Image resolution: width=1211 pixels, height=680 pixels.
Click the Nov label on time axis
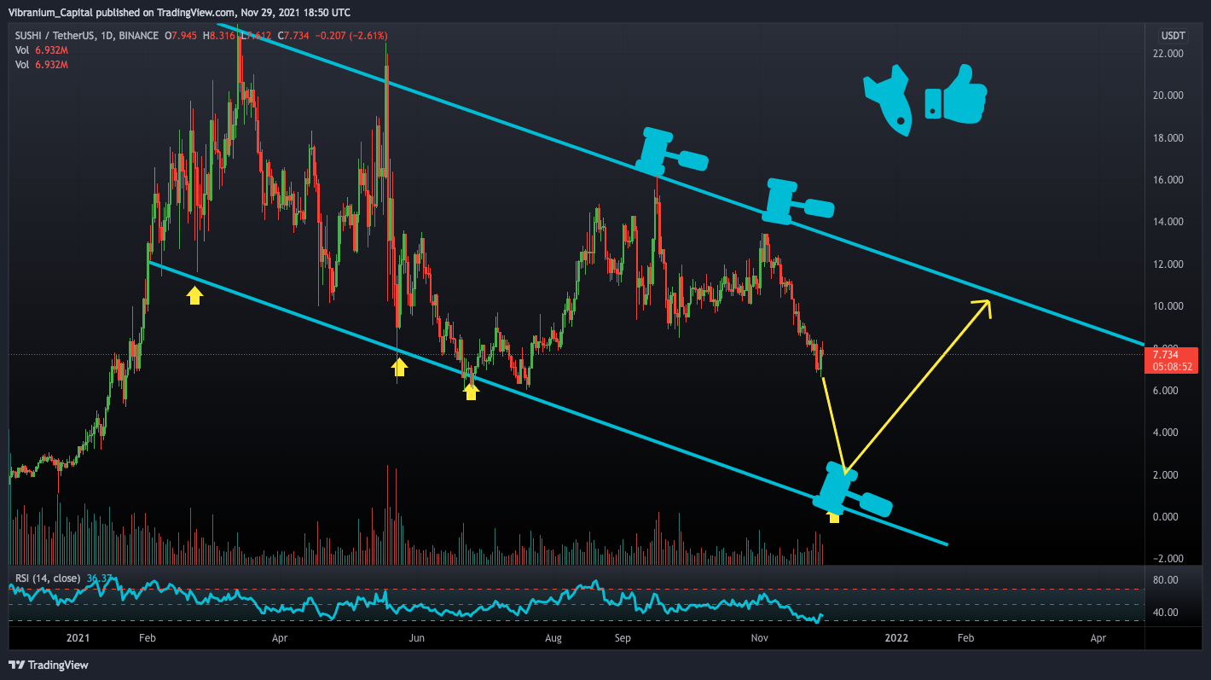(760, 637)
